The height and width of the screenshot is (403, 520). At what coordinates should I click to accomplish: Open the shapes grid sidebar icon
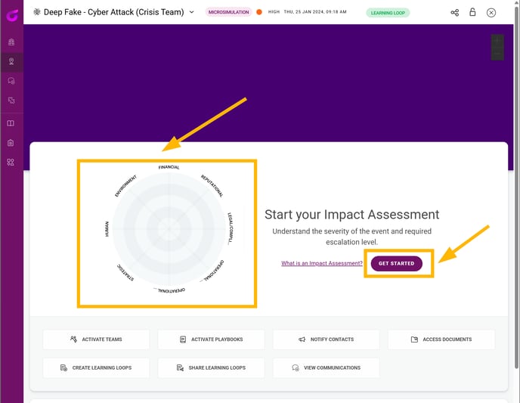pyautogui.click(x=11, y=163)
